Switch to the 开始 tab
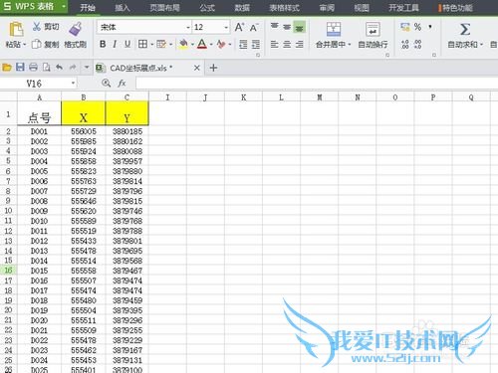The width and height of the screenshot is (498, 373). (88, 7)
